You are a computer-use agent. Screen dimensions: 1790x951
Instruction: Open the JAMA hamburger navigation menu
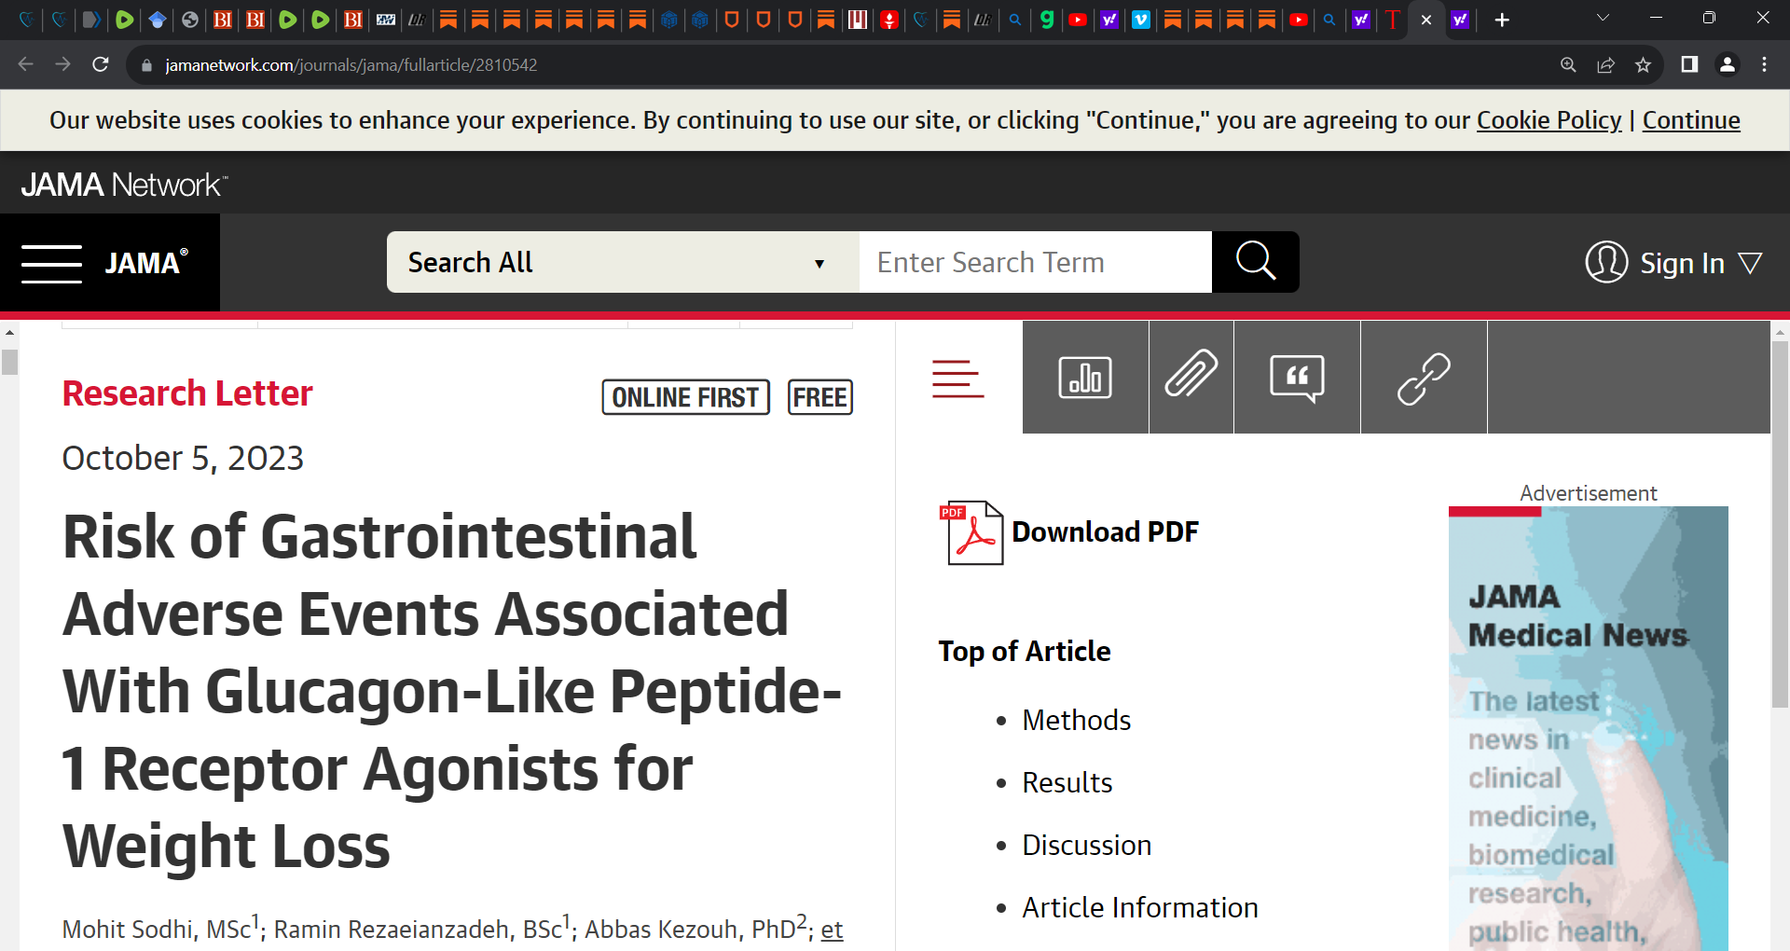[x=52, y=263]
